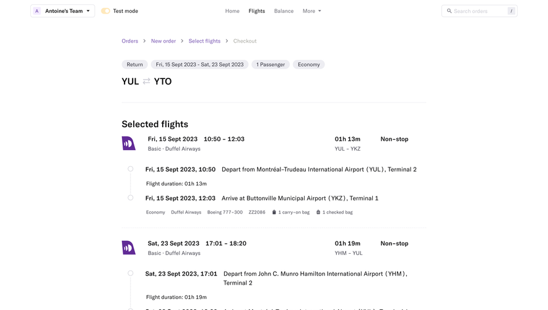Viewport: 548px width, 310px height.
Task: Click the Duffel Airways logo for return flight
Action: (x=129, y=248)
